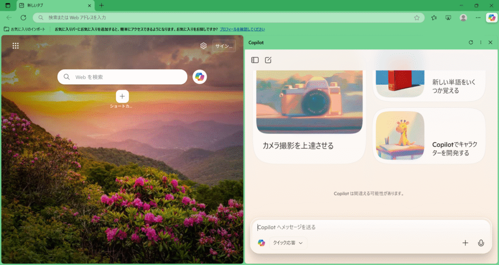
Task: Refresh the Copilot pane
Action: (471, 42)
